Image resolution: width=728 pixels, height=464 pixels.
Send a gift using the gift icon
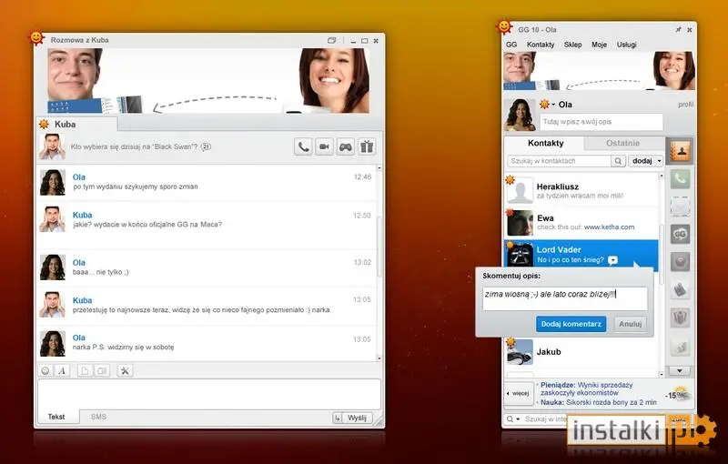[367, 147]
